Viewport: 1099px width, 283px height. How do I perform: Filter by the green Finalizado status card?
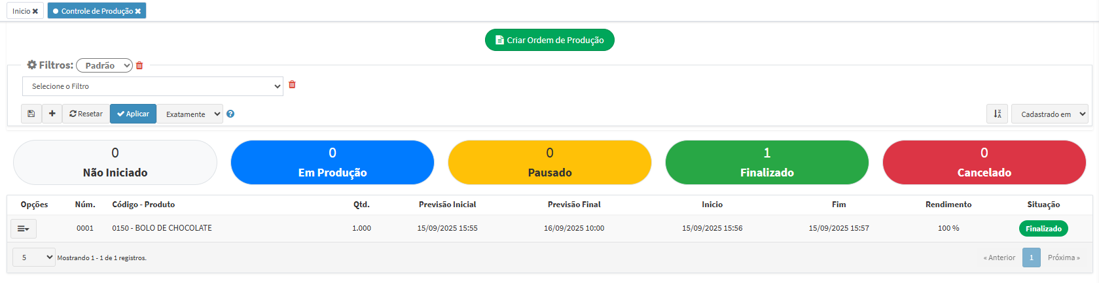tap(766, 162)
